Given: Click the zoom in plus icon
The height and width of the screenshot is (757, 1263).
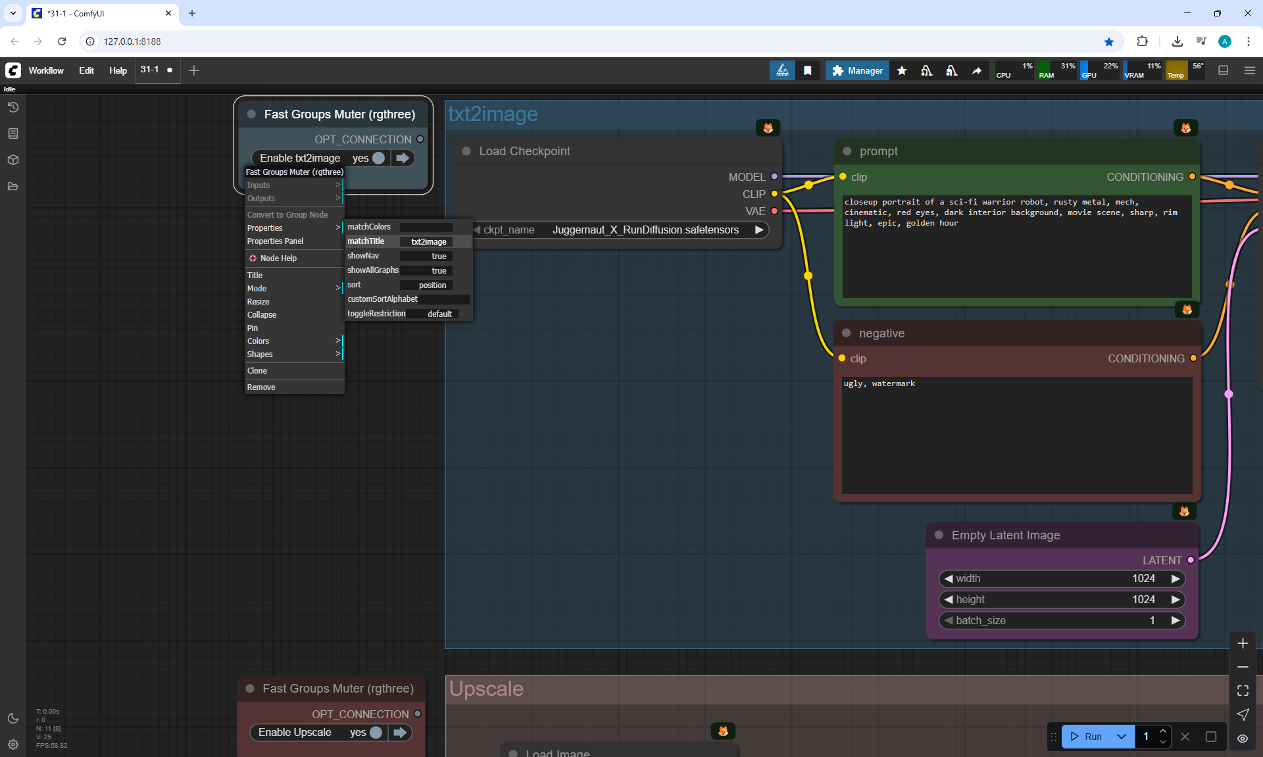Looking at the screenshot, I should pyautogui.click(x=1243, y=643).
